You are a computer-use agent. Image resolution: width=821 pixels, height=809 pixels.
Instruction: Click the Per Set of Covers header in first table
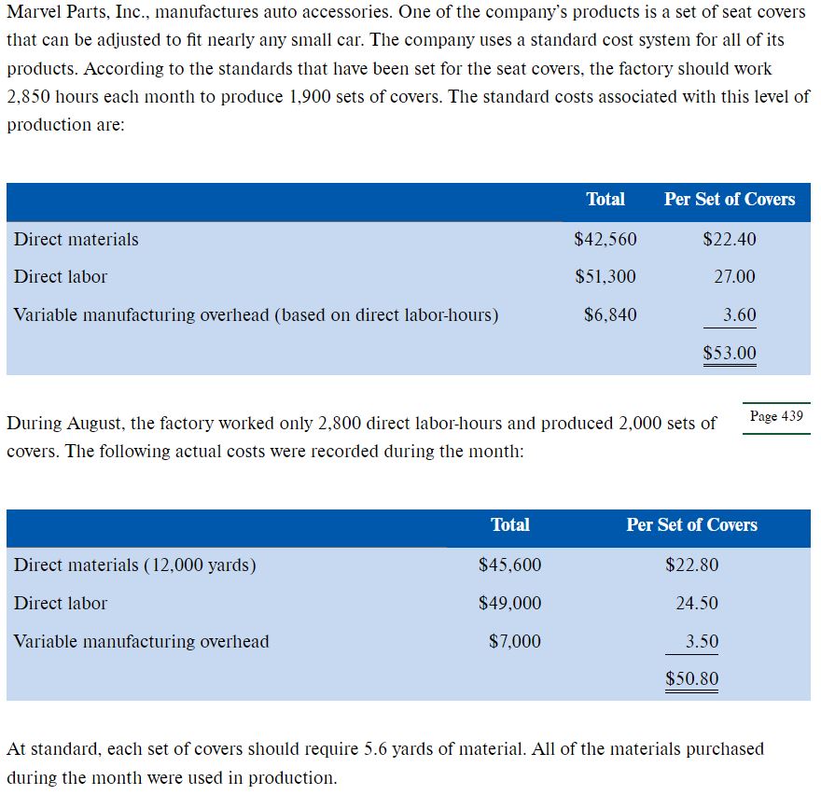point(730,199)
